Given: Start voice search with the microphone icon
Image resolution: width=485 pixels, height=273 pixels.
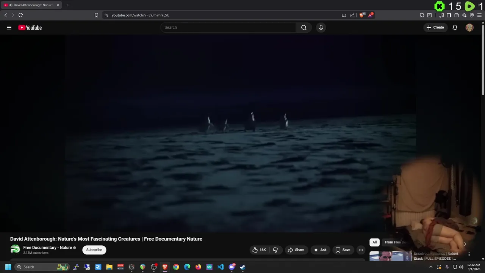Looking at the screenshot, I should click(321, 27).
